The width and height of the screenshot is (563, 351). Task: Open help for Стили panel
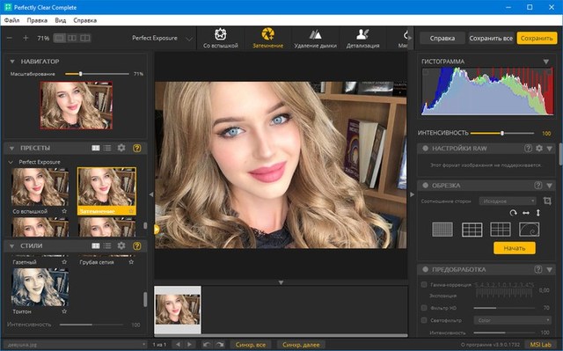[137, 245]
